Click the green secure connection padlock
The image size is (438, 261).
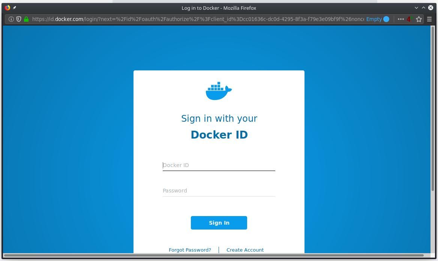pos(26,19)
